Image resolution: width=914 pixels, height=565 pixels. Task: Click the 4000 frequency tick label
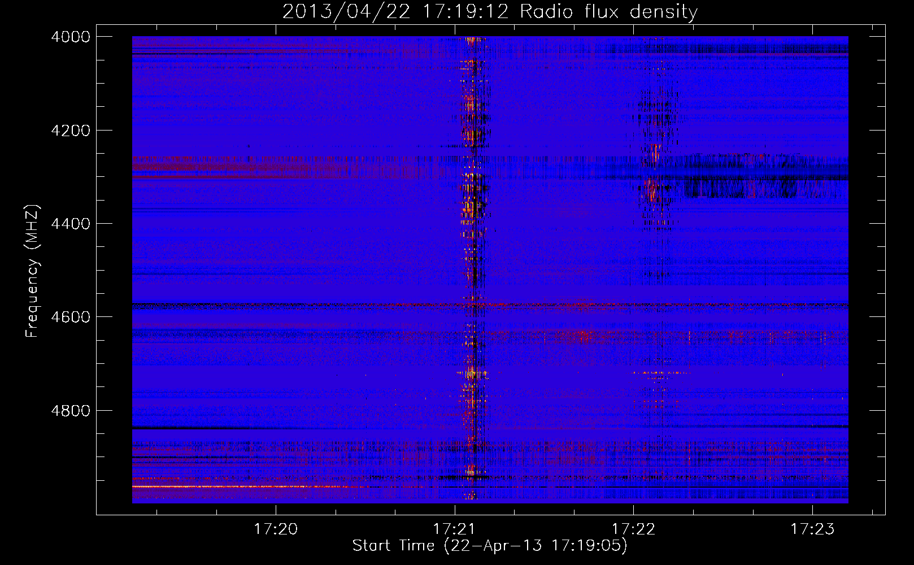[71, 37]
